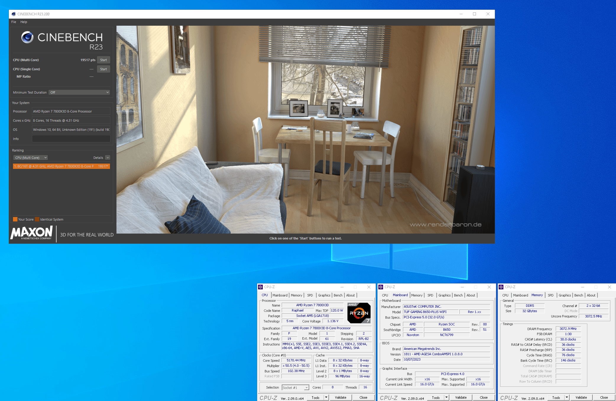Click the orange Your Score legend swatch
616x401 pixels.
click(15, 219)
